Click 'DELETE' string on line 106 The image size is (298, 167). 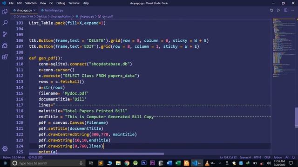pyautogui.click(x=96, y=40)
